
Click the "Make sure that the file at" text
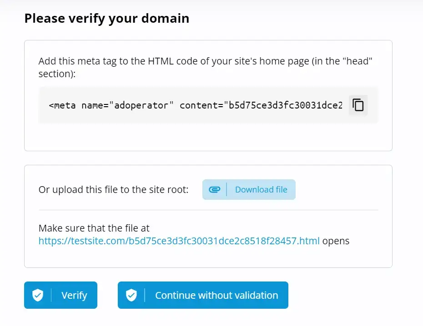pos(94,228)
